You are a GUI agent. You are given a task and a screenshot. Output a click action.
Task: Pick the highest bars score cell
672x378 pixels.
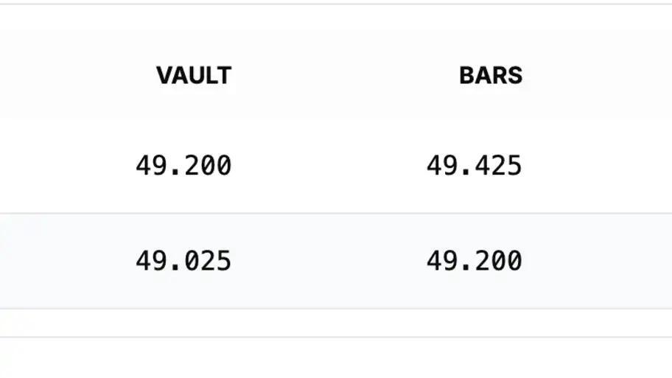tap(474, 165)
